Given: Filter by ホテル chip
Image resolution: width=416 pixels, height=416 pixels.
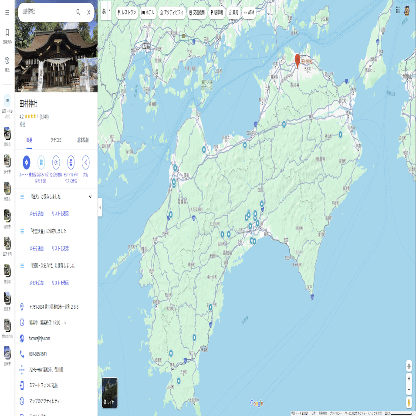Looking at the screenshot, I should [148, 13].
